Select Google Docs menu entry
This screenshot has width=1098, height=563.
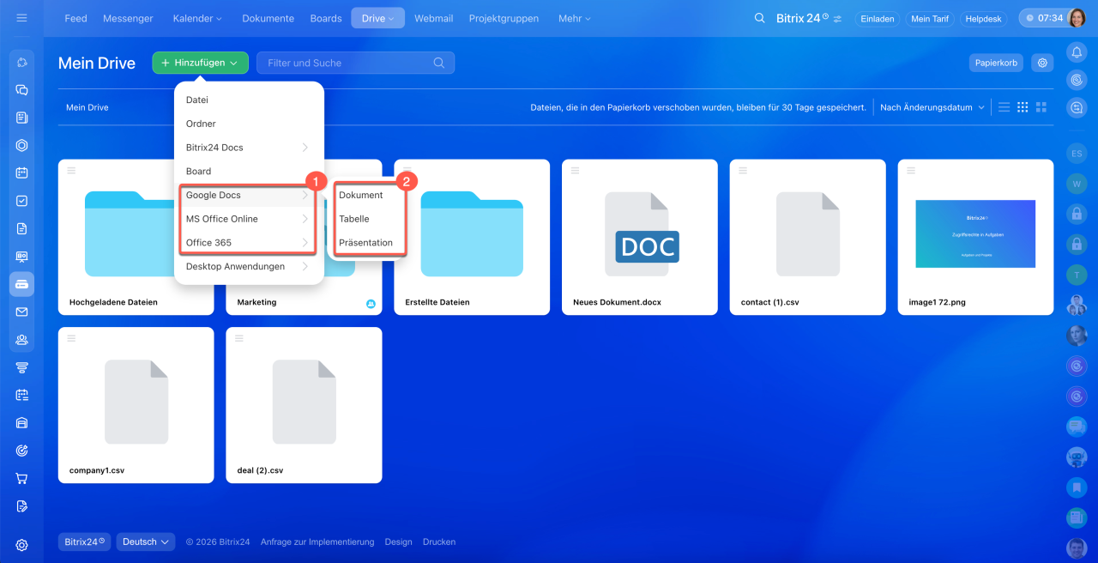point(248,195)
